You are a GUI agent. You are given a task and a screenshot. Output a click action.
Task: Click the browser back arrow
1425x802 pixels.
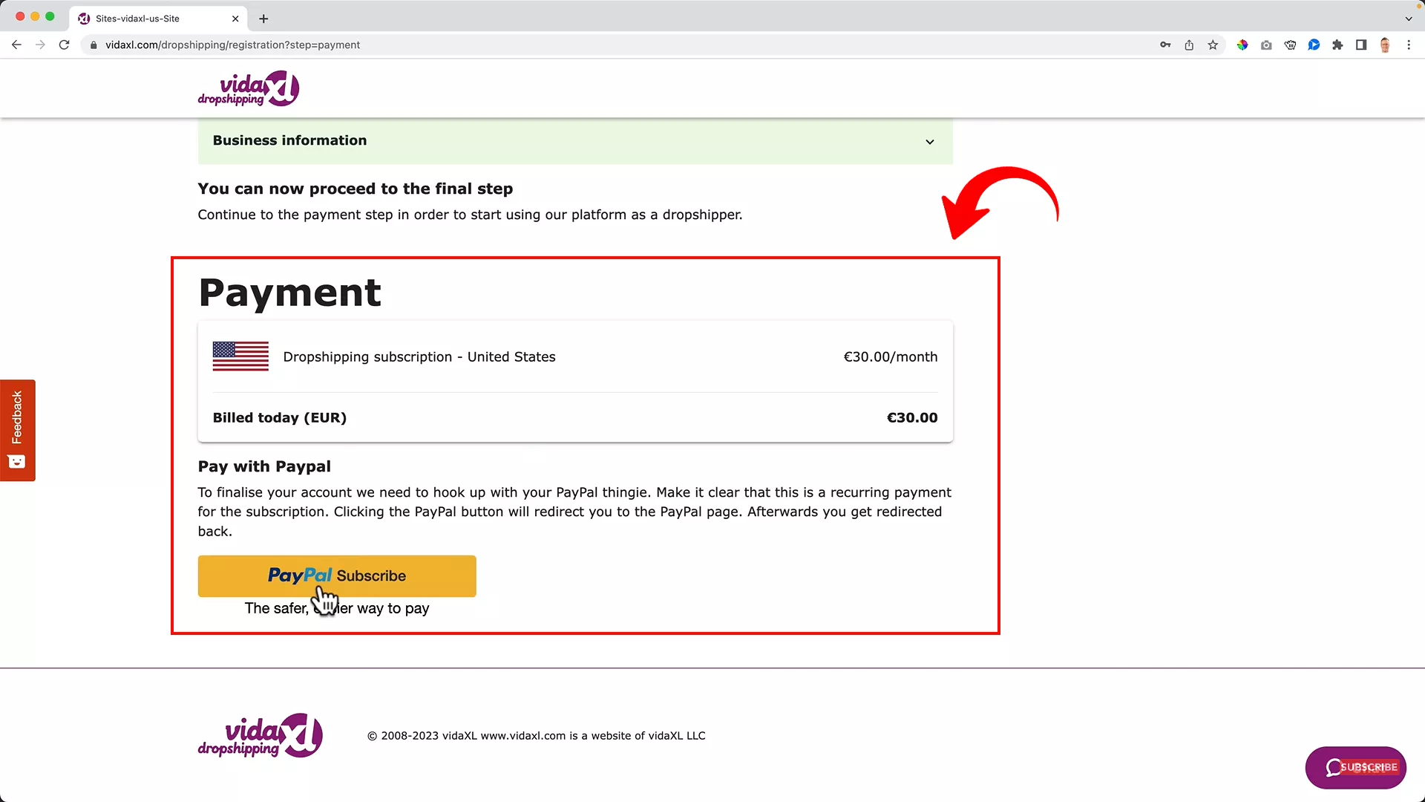pos(16,45)
